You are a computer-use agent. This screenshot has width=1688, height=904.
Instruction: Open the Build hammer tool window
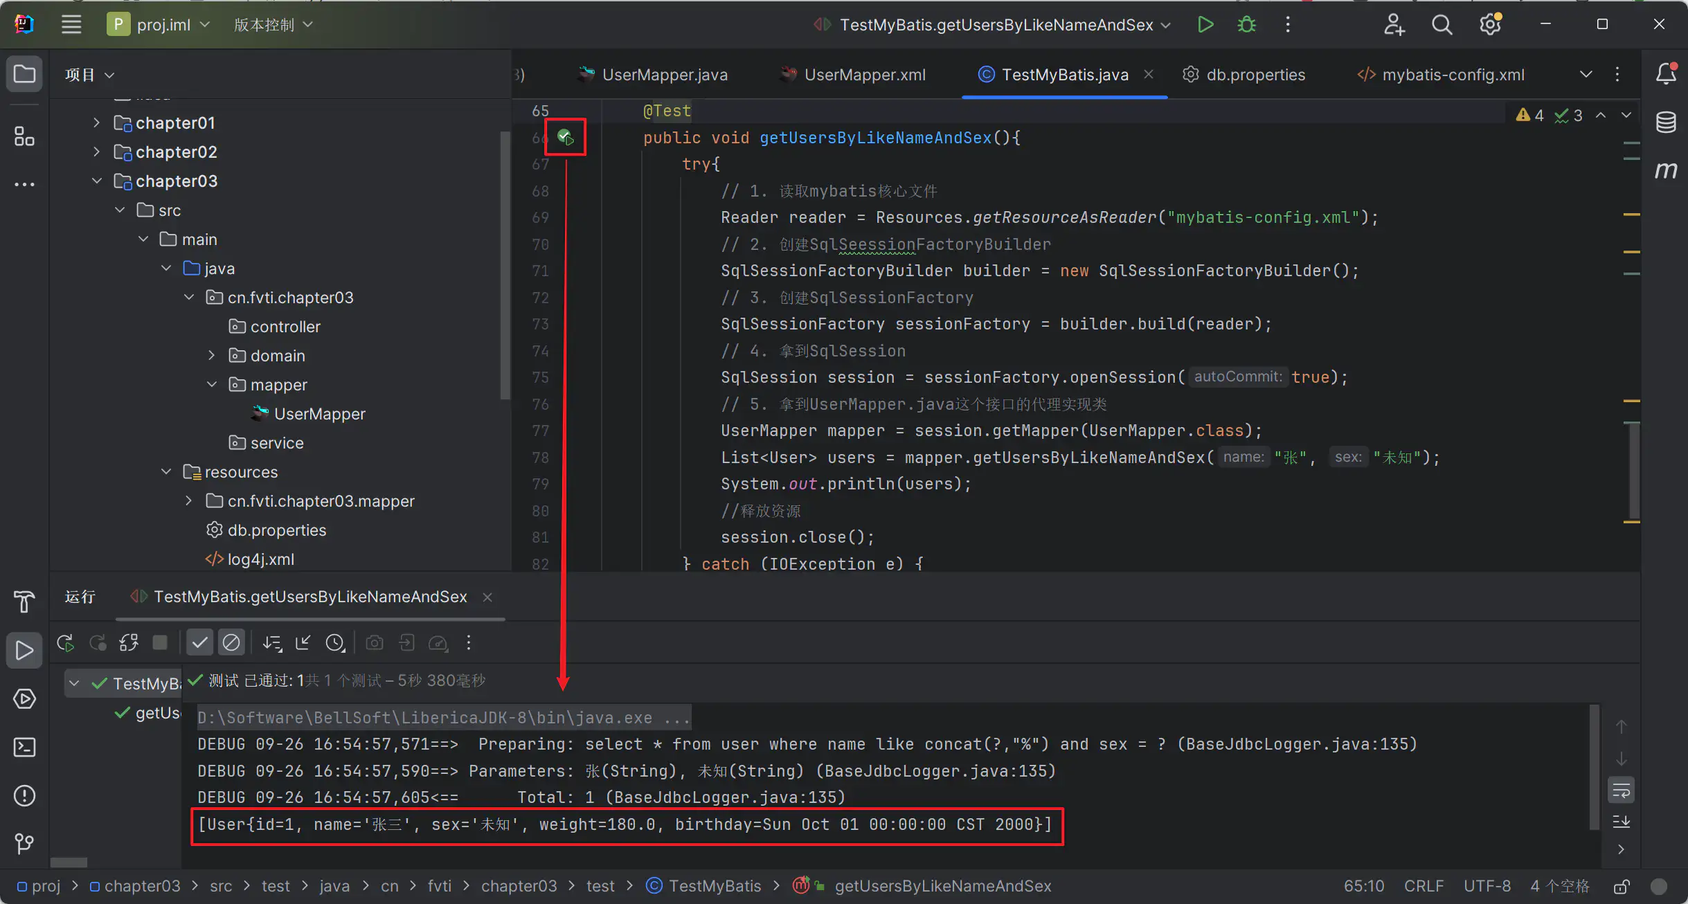tap(24, 601)
